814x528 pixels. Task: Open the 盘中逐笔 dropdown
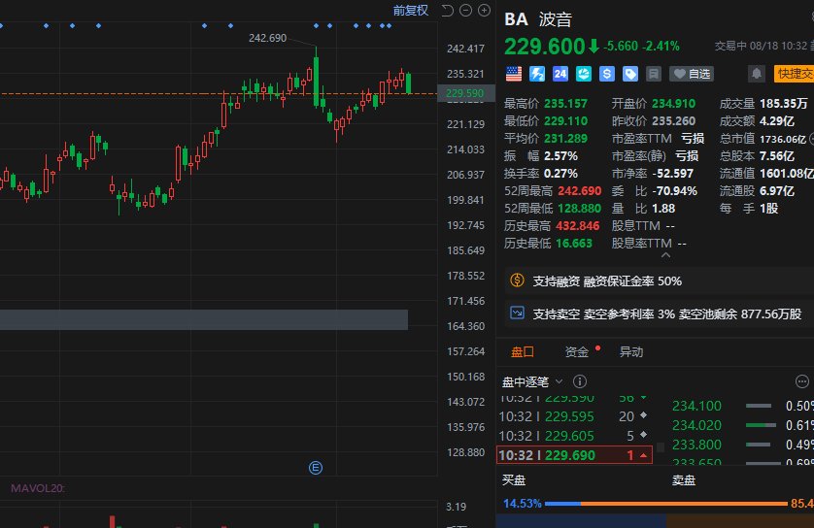pos(532,381)
